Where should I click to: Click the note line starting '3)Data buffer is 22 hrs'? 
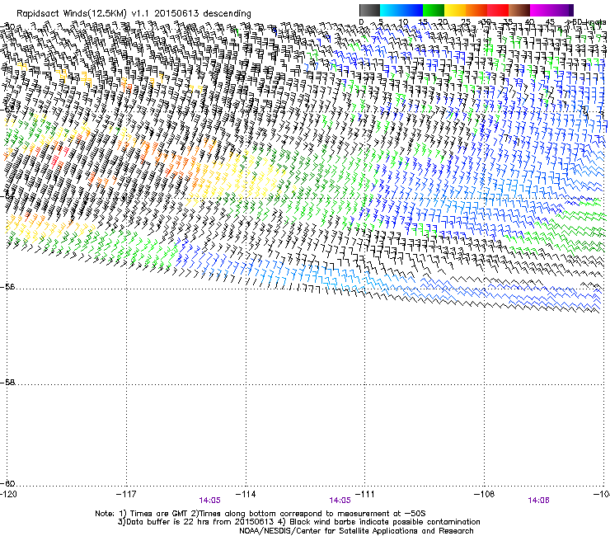coord(298,522)
